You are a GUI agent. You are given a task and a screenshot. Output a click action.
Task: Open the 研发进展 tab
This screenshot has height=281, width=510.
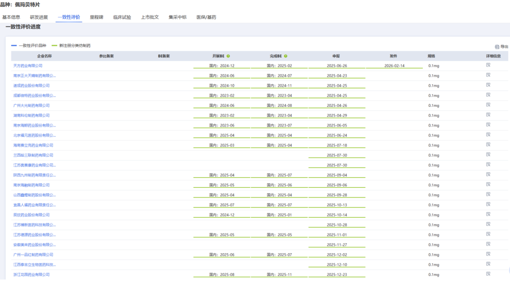[x=39, y=17]
